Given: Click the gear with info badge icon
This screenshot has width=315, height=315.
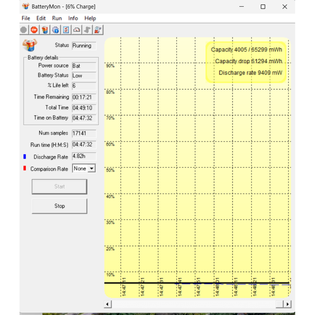Looking at the screenshot, I should tap(56, 30).
